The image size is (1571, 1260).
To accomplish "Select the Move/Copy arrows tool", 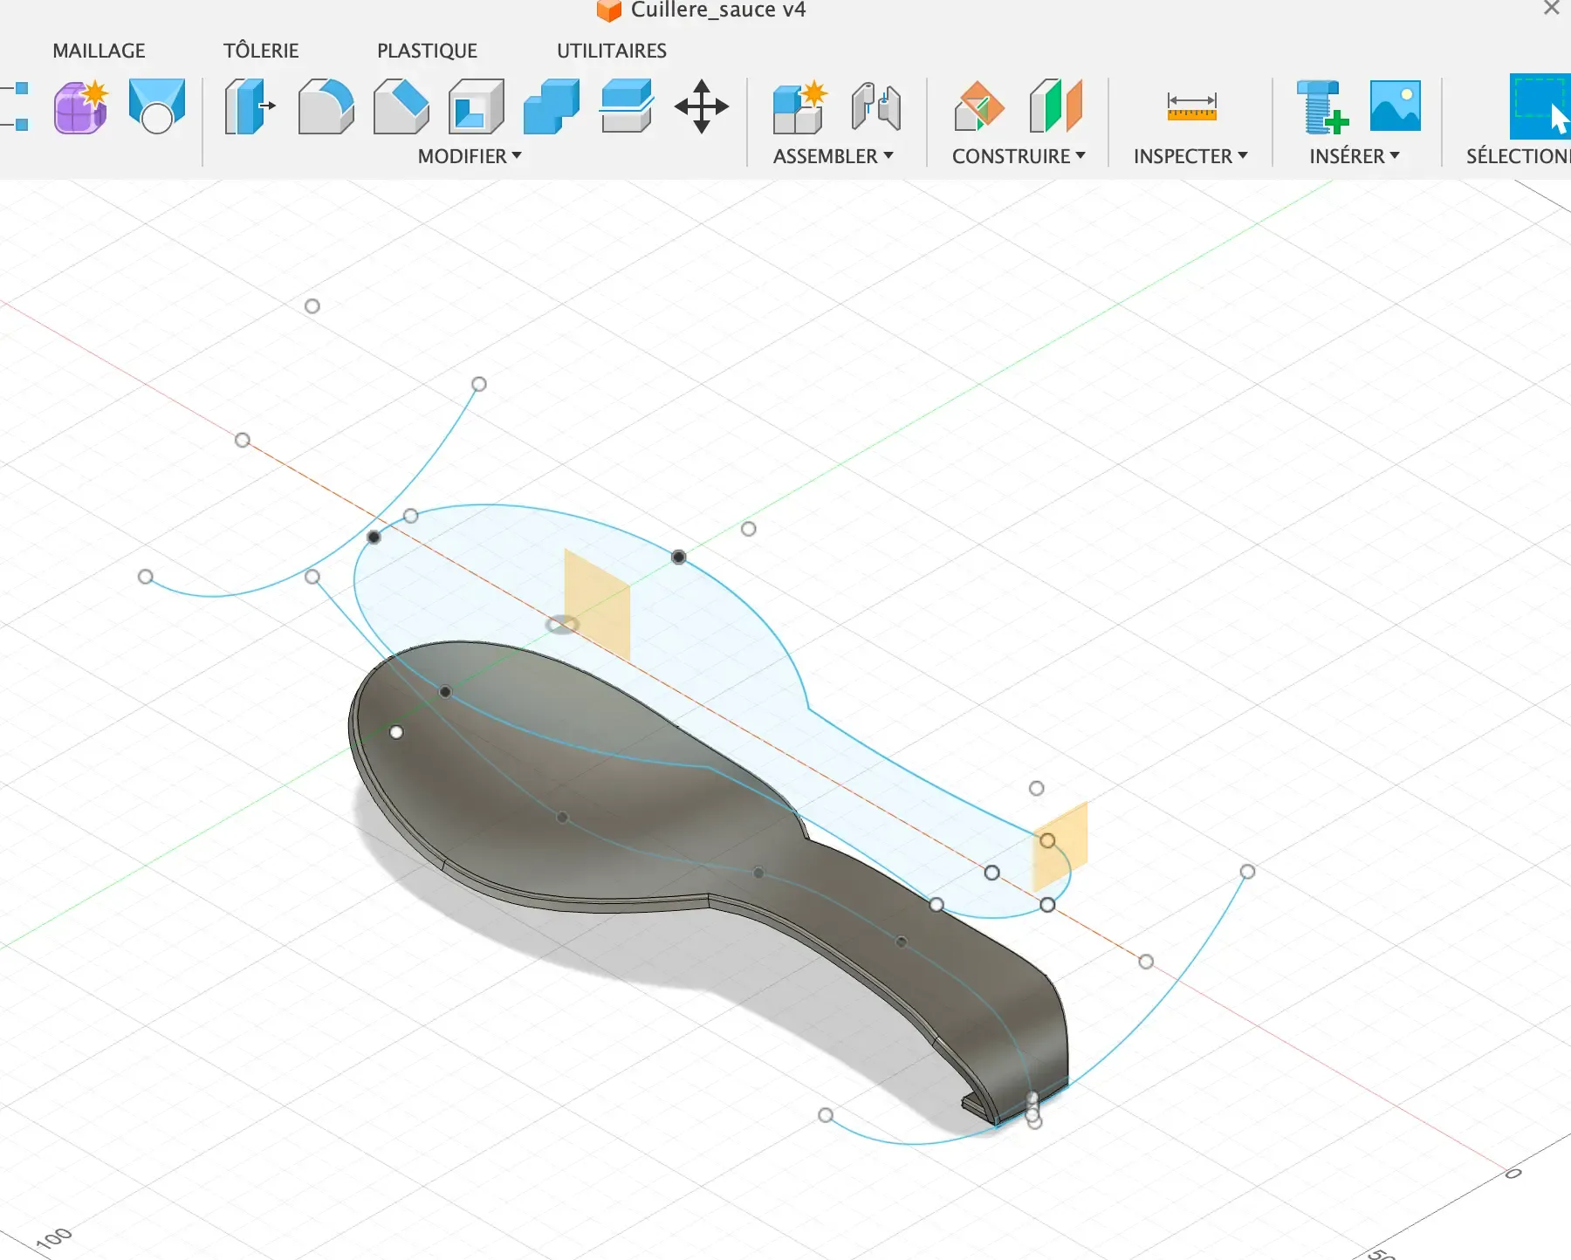I will [x=702, y=106].
